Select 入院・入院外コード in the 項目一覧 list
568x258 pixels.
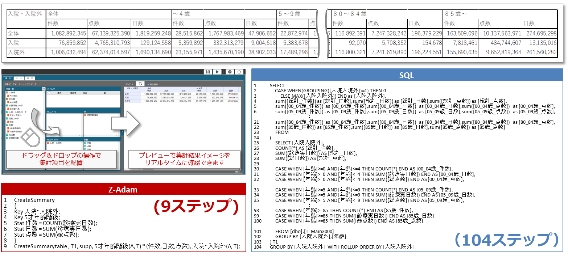pos(17,112)
